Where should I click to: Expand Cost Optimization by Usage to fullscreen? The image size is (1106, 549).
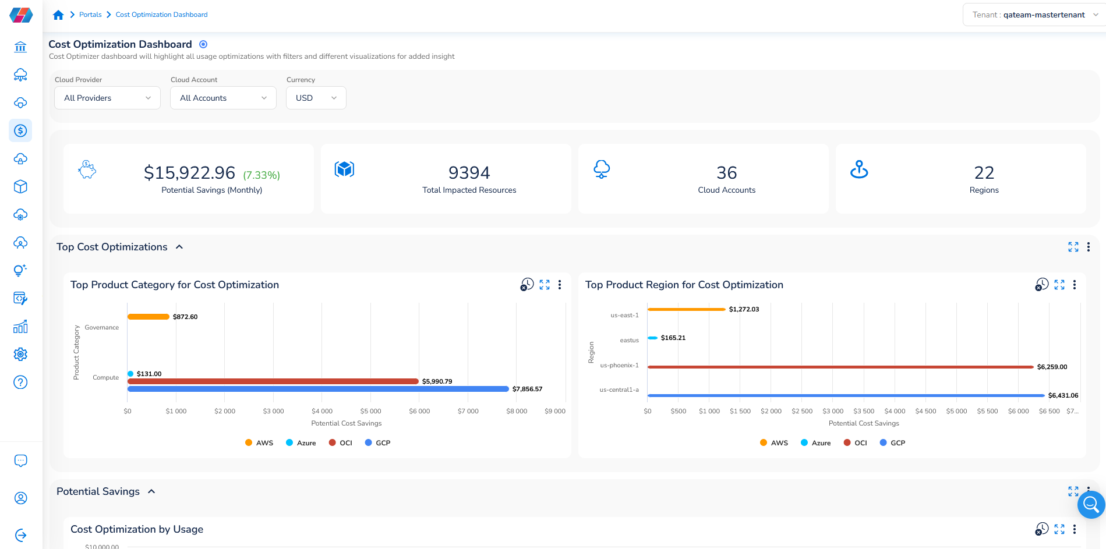pyautogui.click(x=1059, y=529)
